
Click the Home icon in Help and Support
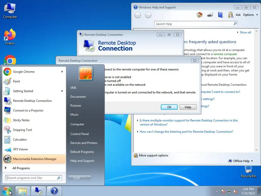(199, 15)
